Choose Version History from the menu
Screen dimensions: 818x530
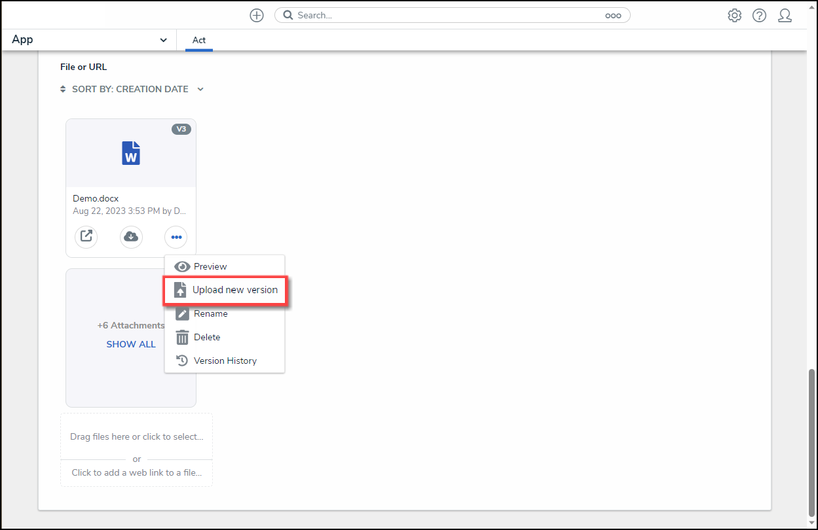pos(225,361)
